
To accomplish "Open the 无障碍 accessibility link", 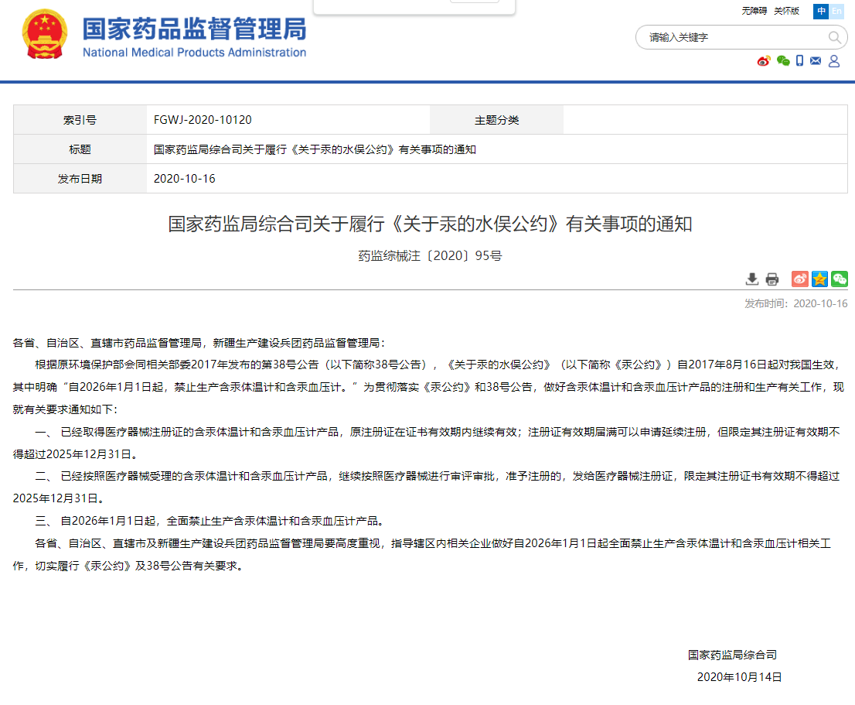I will 755,11.
